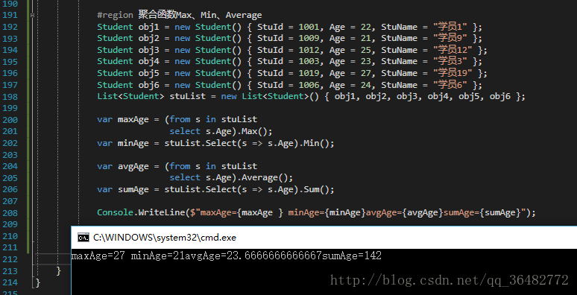This screenshot has width=577, height=295.
Task: Click line number 213 in the gutter
Action: coord(10,271)
